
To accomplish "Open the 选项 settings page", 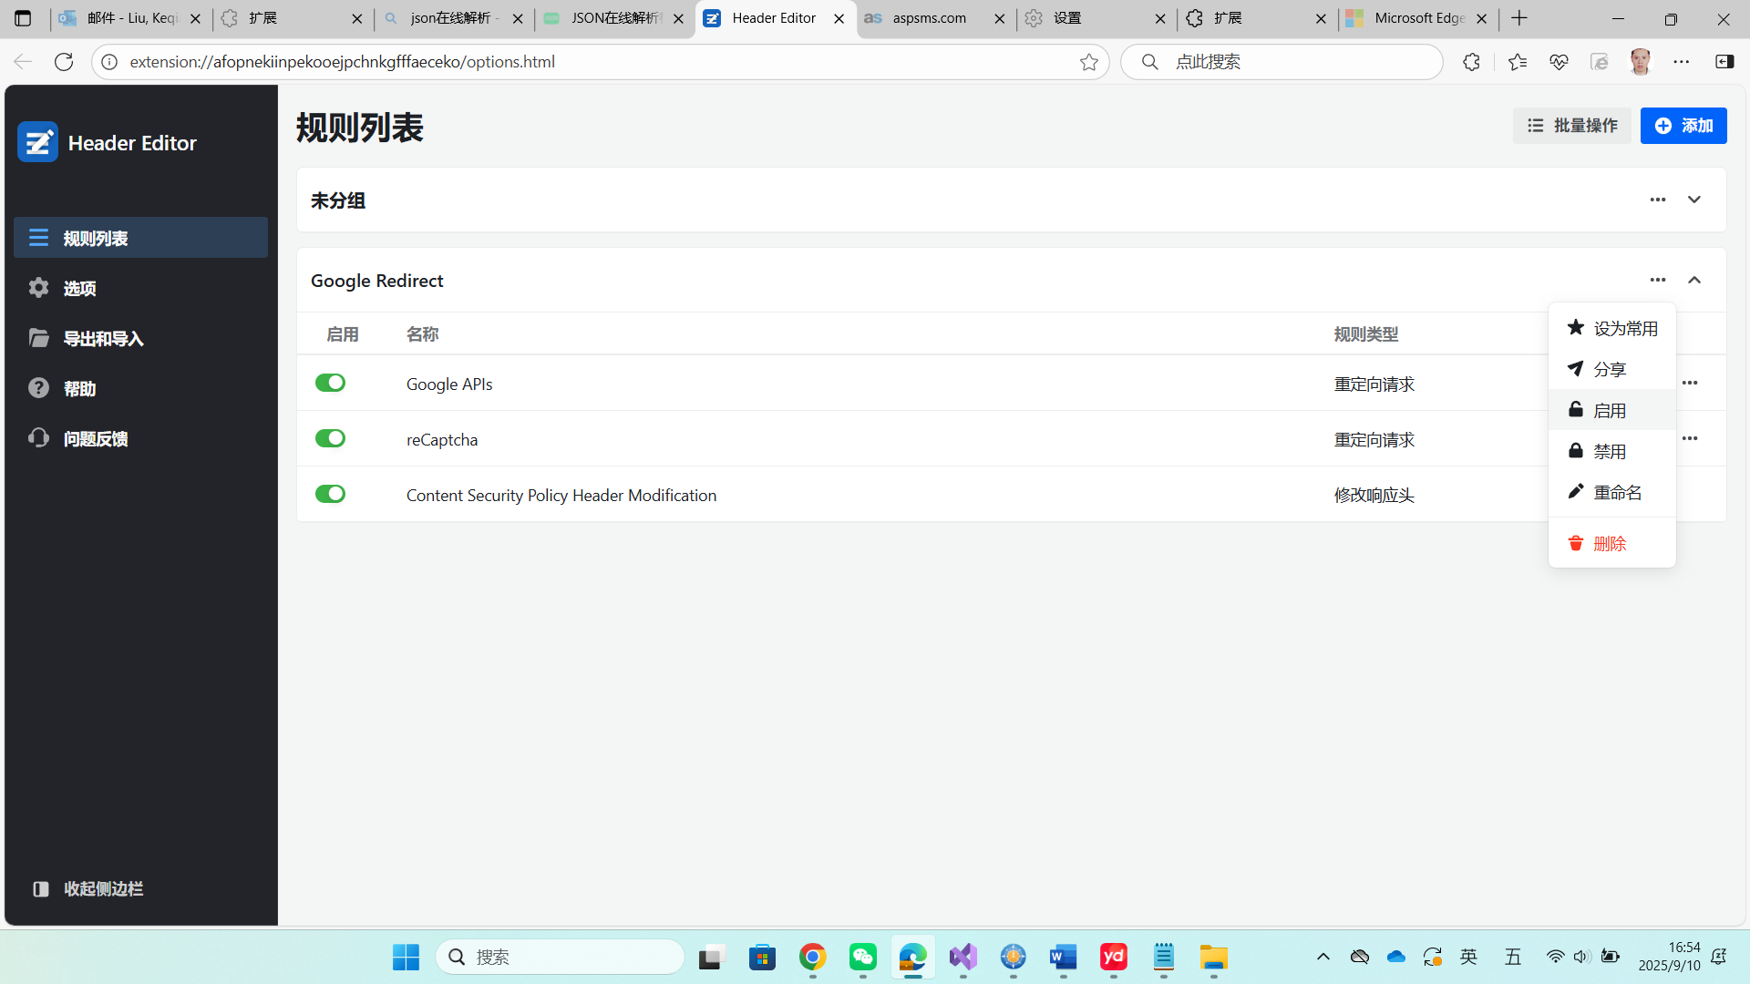I will click(79, 289).
